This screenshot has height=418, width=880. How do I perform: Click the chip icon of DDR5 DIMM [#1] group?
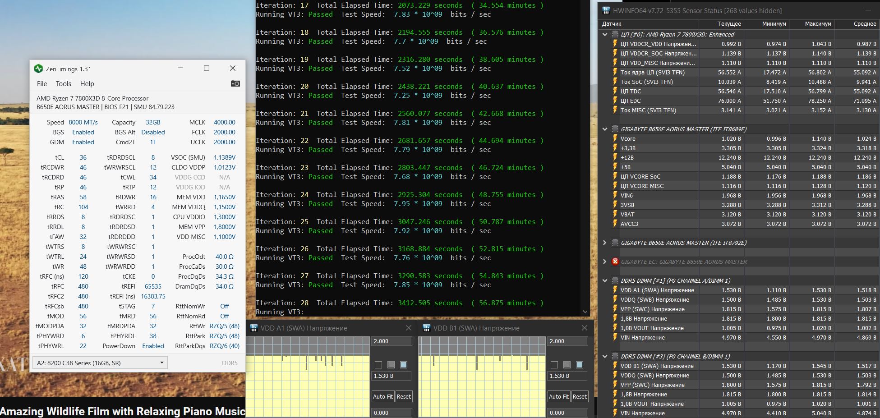[x=615, y=280]
